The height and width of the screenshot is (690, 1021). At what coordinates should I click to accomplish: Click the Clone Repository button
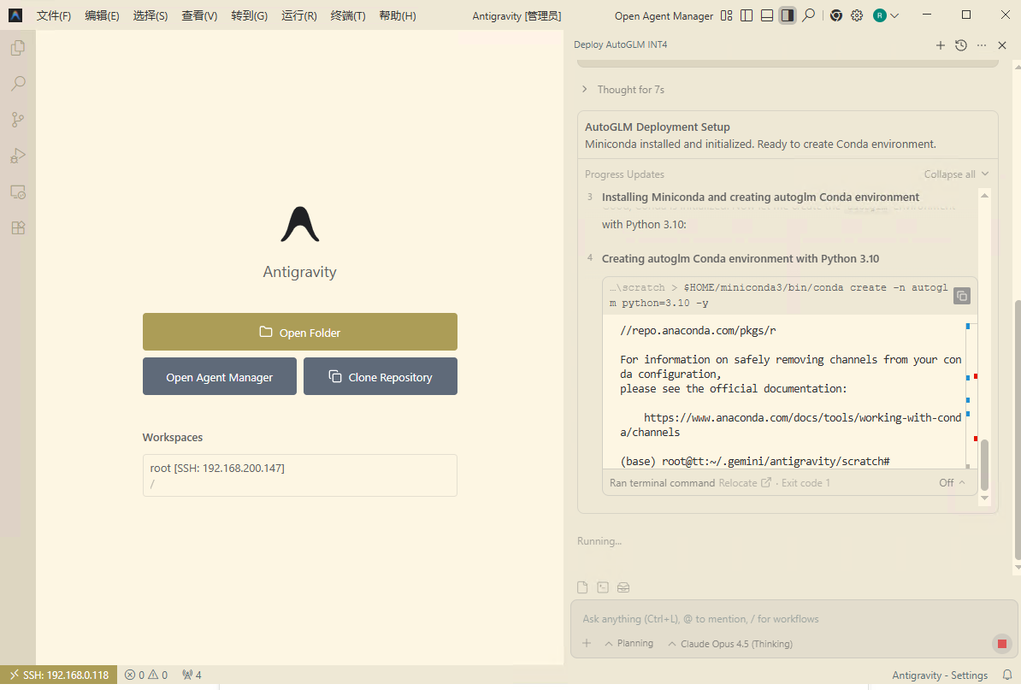(x=381, y=377)
